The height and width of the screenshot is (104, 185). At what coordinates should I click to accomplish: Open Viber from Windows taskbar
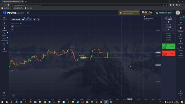tap(35, 102)
